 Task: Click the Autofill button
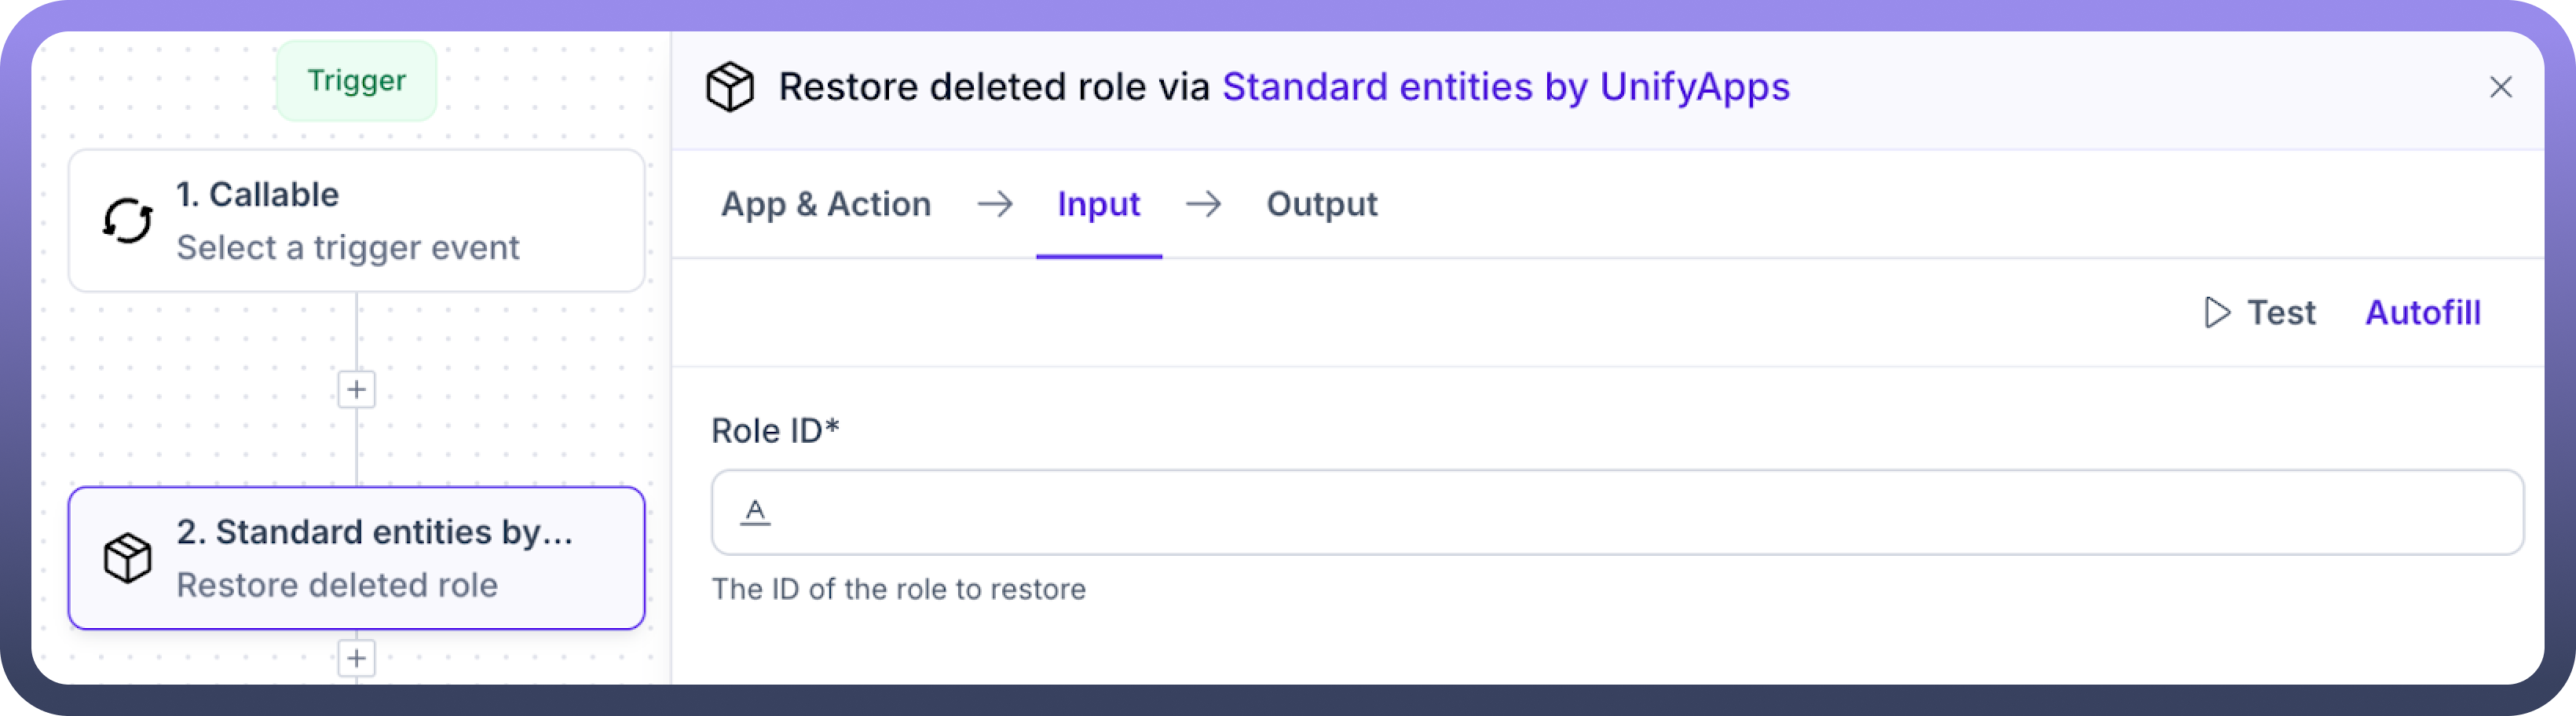(x=2422, y=313)
